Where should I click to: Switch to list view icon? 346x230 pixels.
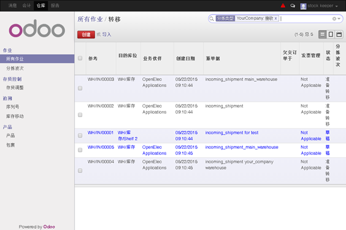pos(323,34)
